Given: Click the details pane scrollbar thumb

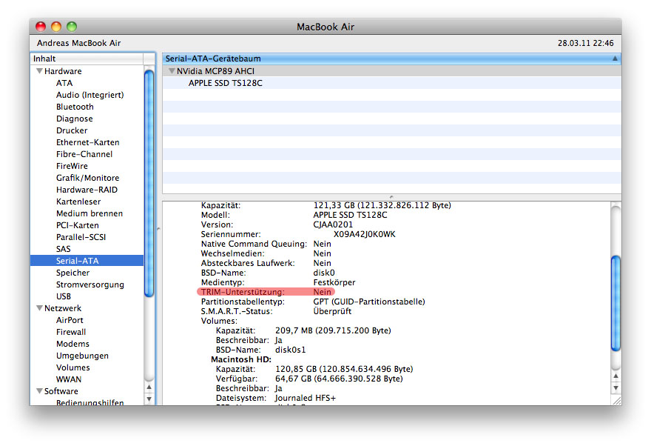Looking at the screenshot, I should 615,304.
